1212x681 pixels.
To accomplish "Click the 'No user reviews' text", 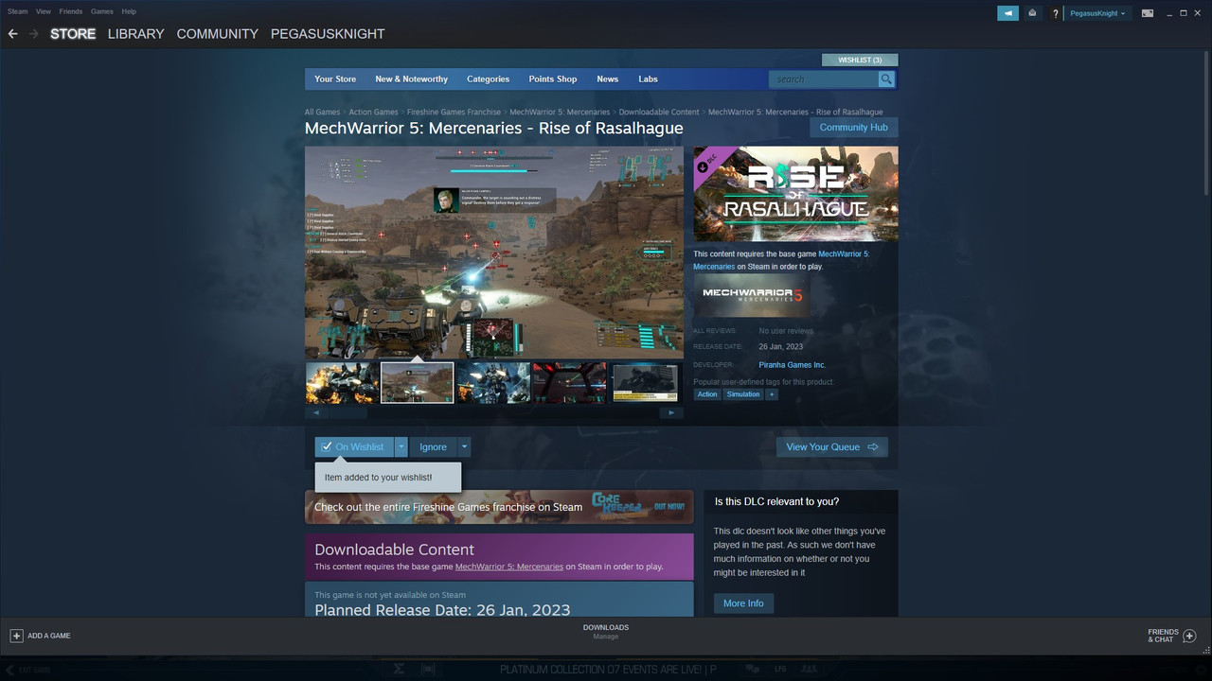I will (786, 331).
